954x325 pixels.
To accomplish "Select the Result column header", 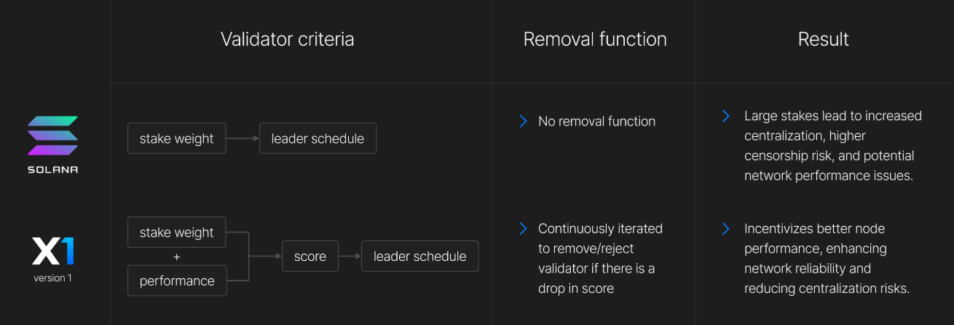I will pyautogui.click(x=824, y=39).
